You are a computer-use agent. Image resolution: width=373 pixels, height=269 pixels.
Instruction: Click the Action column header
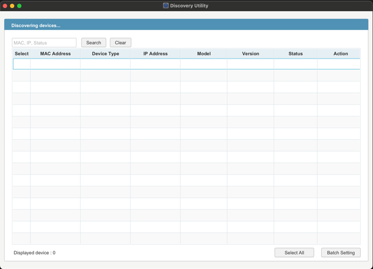[x=340, y=54]
